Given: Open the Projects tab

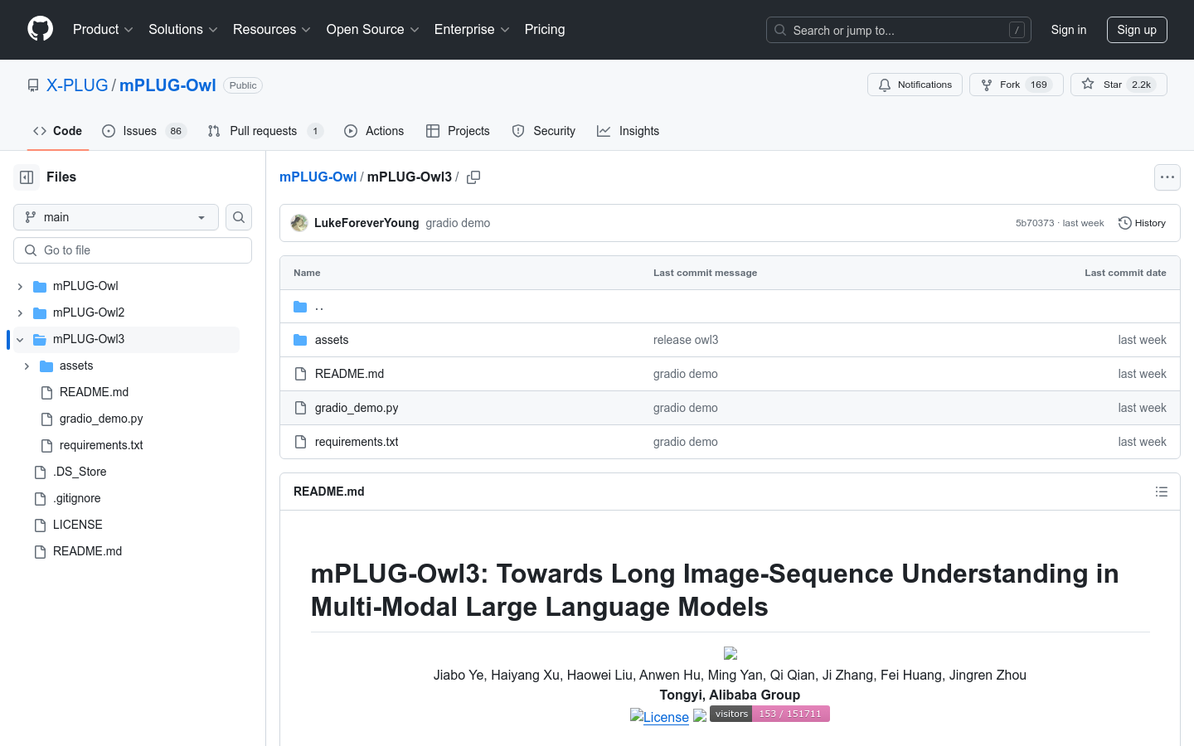Looking at the screenshot, I should coord(458,131).
